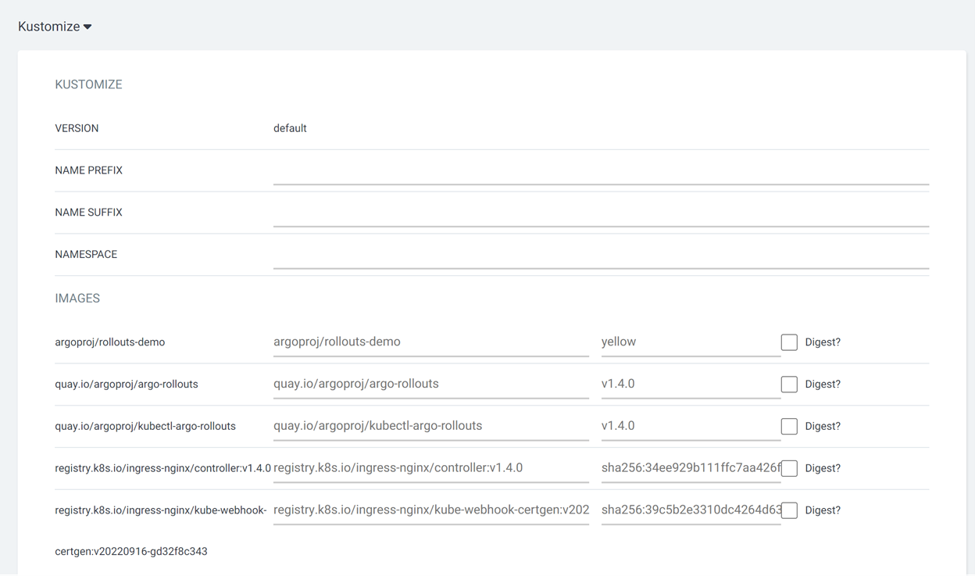Click the sha256:34ee929b digest value field
Screen dimensions: 975x576
point(690,468)
